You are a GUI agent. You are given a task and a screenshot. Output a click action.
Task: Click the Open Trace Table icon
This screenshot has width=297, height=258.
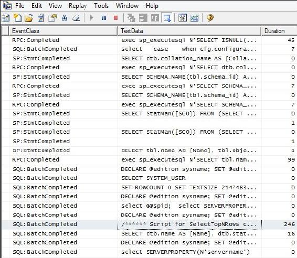point(40,18)
